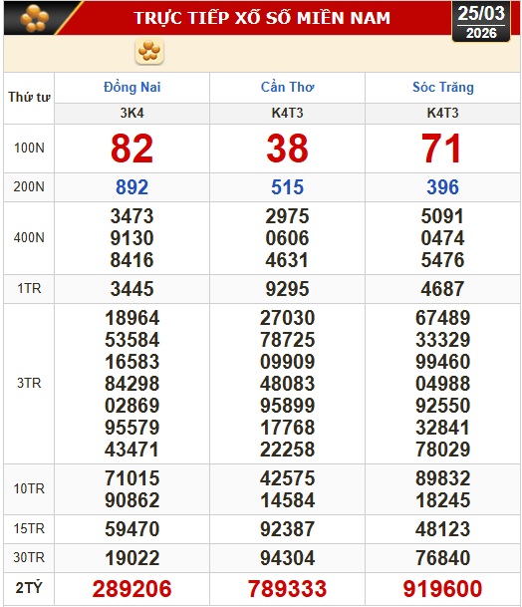Click the lottery balls logo in header

(x=35, y=18)
